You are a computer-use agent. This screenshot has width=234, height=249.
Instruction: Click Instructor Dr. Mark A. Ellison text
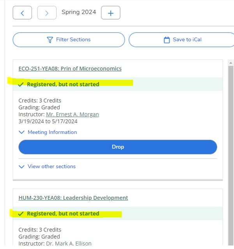point(55,244)
